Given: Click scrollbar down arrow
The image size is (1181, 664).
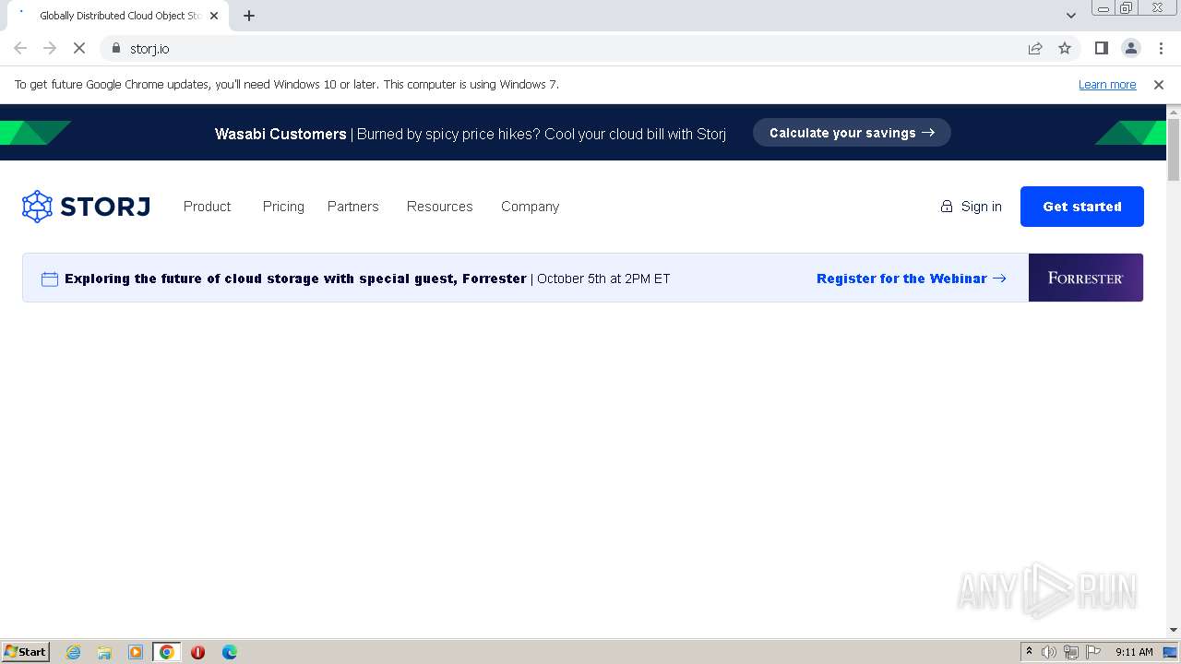Looking at the screenshot, I should 1174,630.
